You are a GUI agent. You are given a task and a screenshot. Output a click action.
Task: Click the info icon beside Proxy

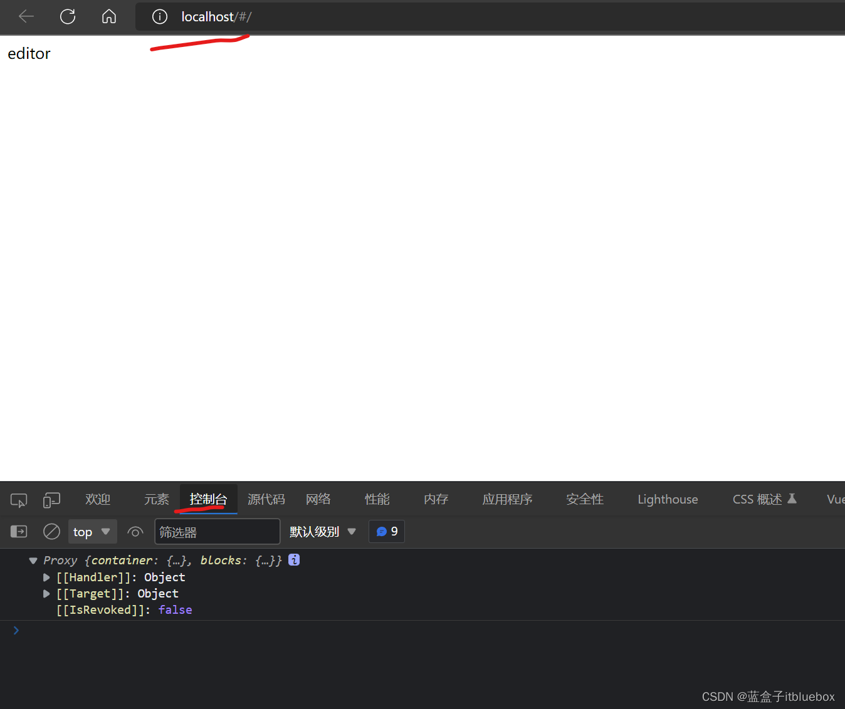point(294,560)
